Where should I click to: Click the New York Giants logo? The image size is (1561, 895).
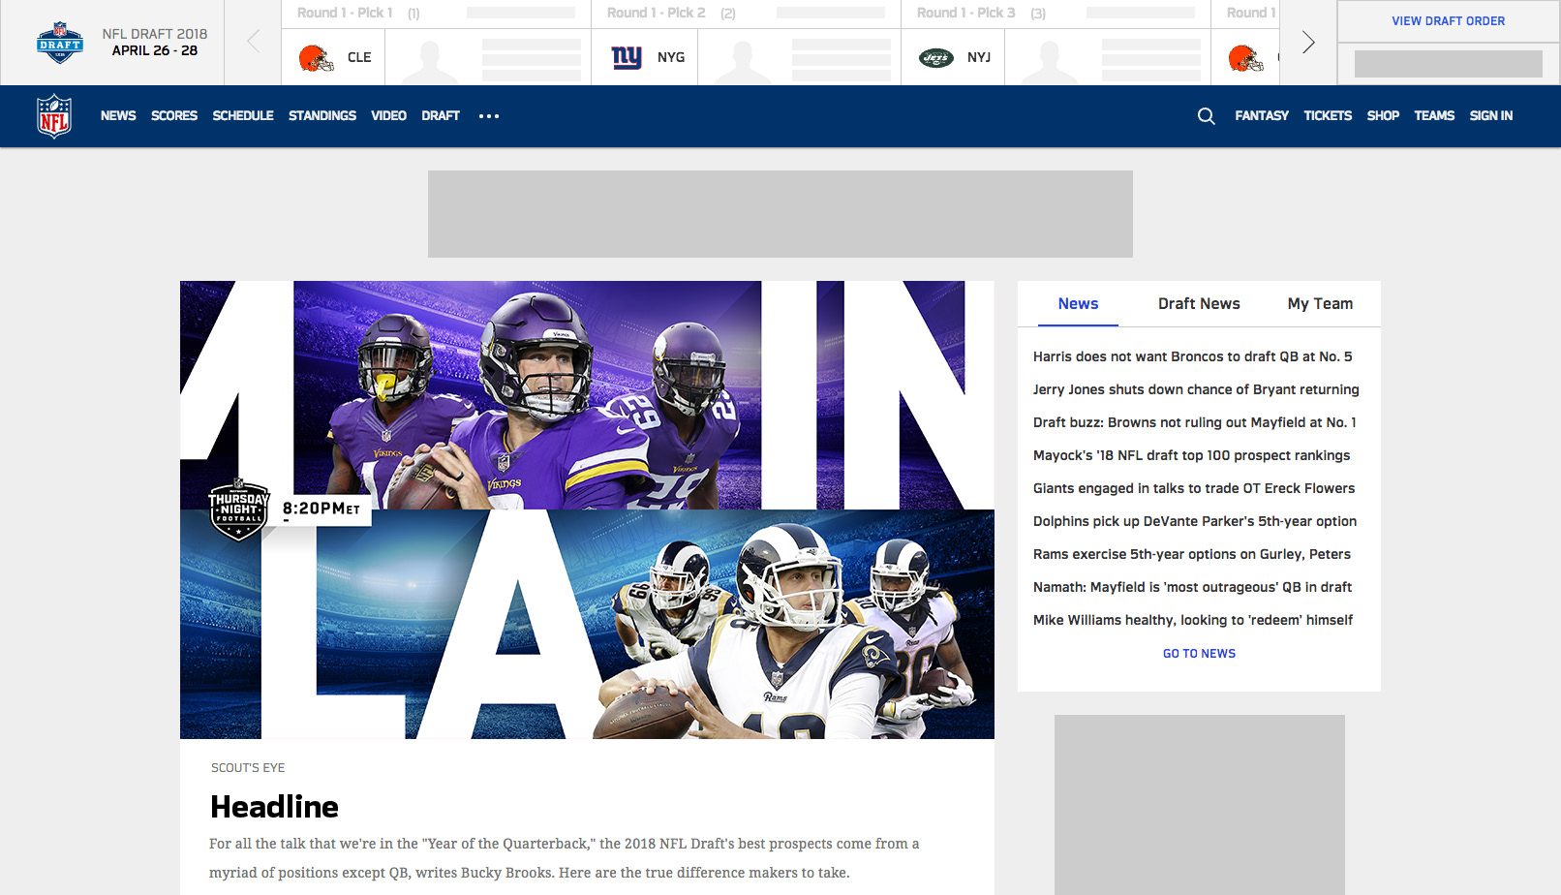(627, 58)
